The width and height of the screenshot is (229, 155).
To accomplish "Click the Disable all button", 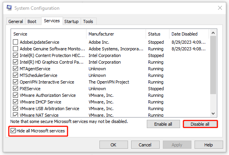I will click(x=200, y=124).
